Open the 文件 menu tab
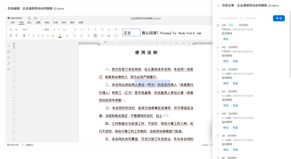The width and height of the screenshot is (291, 159). point(13,22)
